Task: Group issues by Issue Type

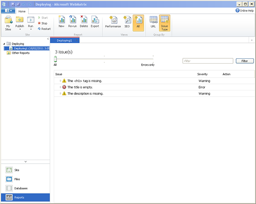Action: 165,23
